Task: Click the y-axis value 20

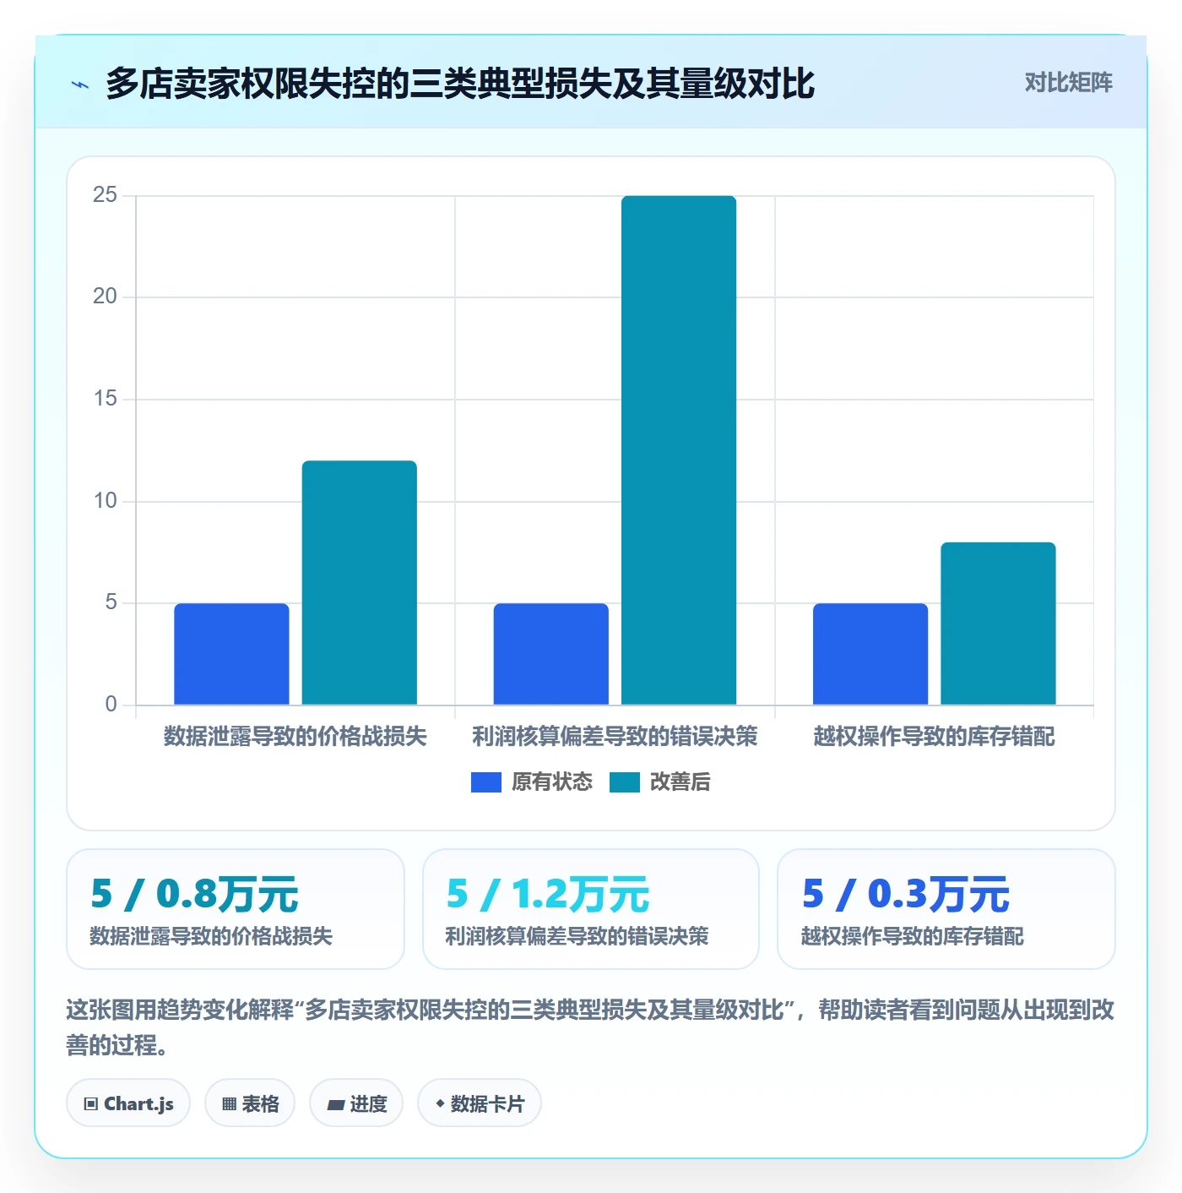Action: (106, 297)
